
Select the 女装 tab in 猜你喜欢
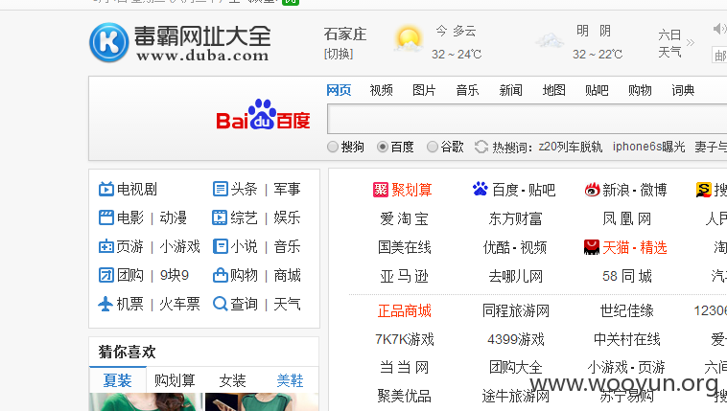(x=232, y=380)
